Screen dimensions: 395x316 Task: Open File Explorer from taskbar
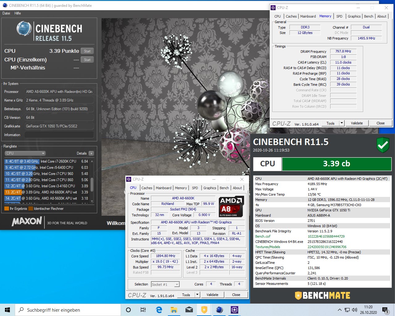(174, 310)
